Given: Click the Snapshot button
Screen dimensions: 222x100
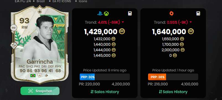Looking at the screenshot, I should (40, 91).
